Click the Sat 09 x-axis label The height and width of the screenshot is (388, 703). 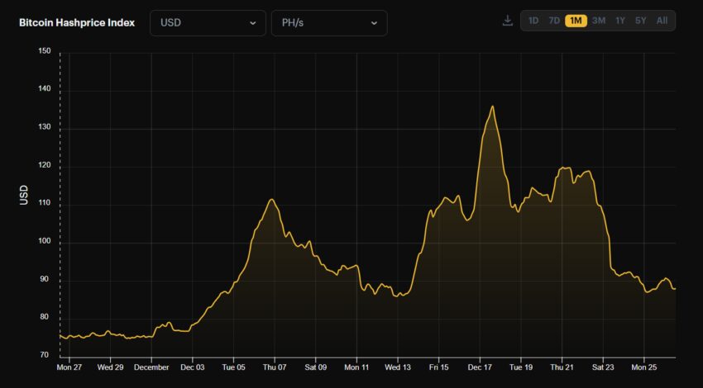[x=315, y=367]
